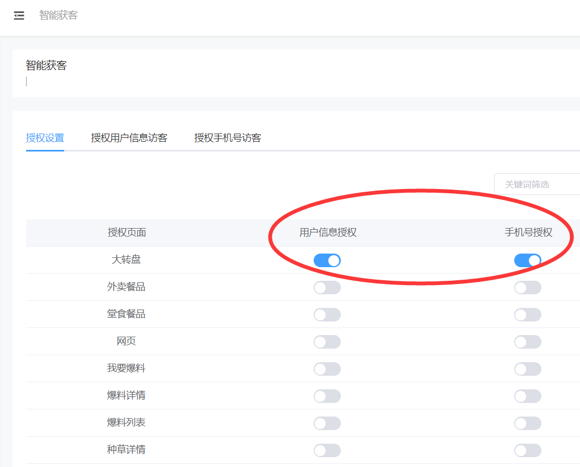Enable 手机号授权 for 爆料详情
The height and width of the screenshot is (467, 580).
pyautogui.click(x=527, y=396)
